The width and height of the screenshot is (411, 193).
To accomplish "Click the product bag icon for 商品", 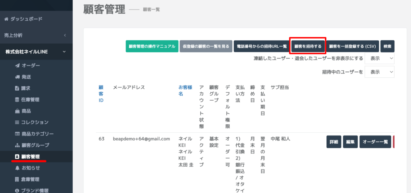I will pyautogui.click(x=17, y=111).
